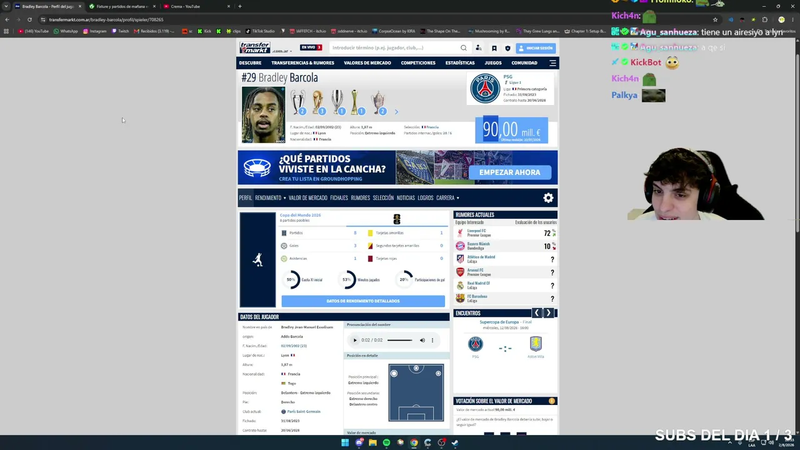Image resolution: width=800 pixels, height=450 pixels.
Task: Open the Descubre menu
Action: point(250,63)
